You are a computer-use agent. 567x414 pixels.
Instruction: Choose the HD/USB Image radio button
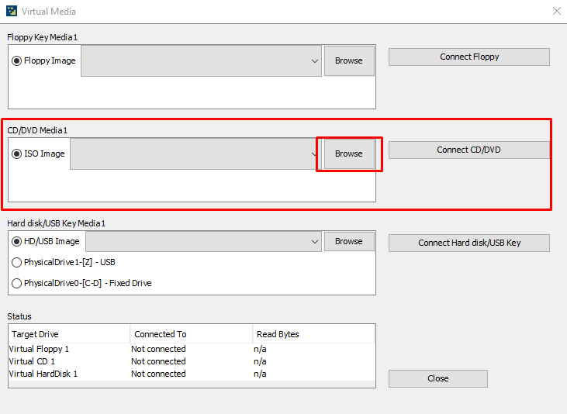(17, 241)
